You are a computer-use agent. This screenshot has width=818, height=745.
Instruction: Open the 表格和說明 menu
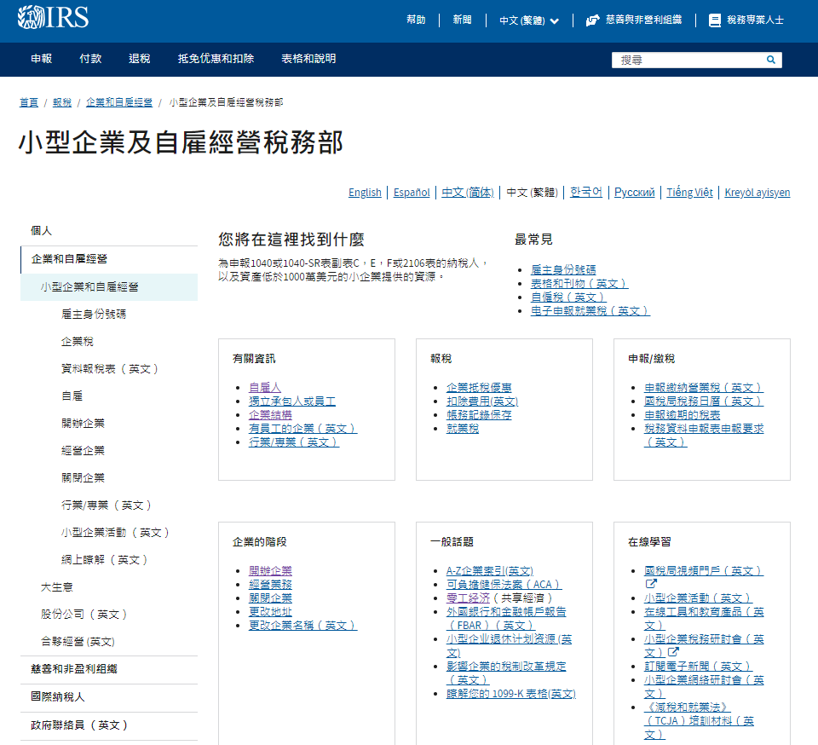(308, 59)
